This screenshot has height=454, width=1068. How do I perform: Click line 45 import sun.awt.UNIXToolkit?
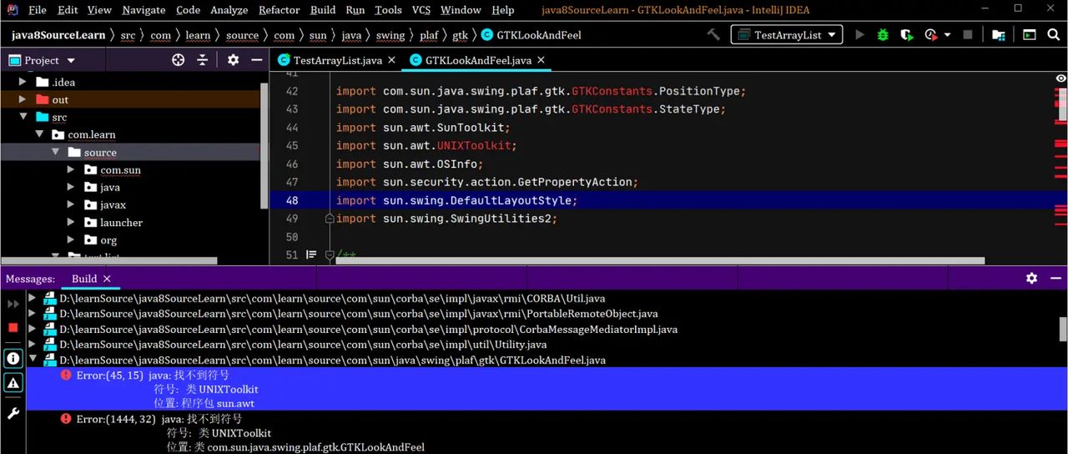click(426, 145)
